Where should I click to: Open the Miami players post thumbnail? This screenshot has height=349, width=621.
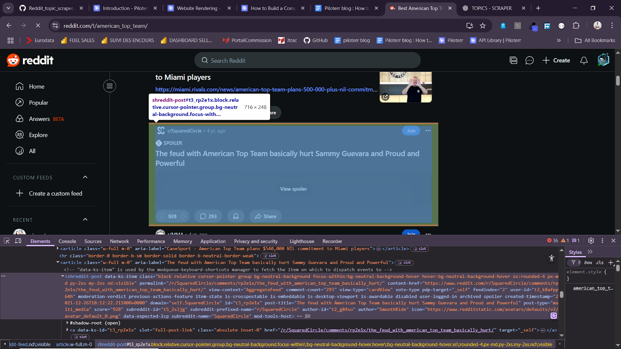click(406, 87)
